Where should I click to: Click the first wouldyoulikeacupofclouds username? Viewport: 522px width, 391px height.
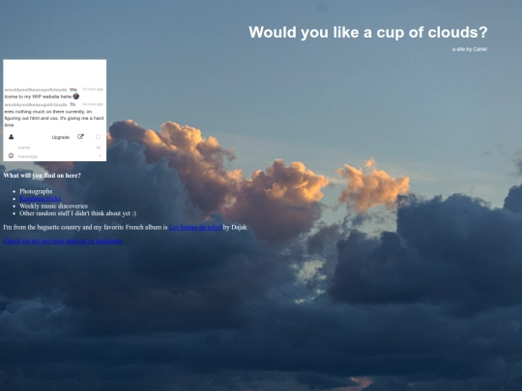coord(36,90)
